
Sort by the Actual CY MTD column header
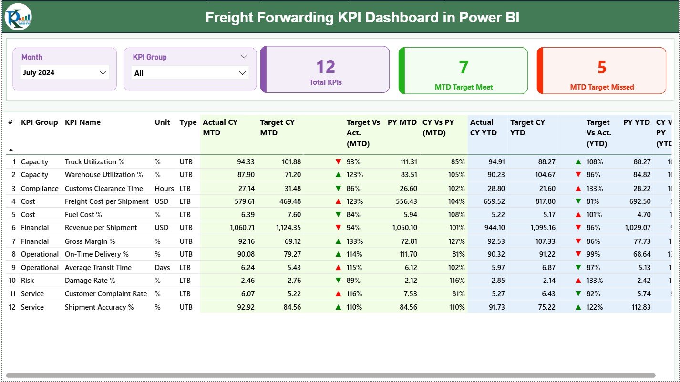point(220,127)
